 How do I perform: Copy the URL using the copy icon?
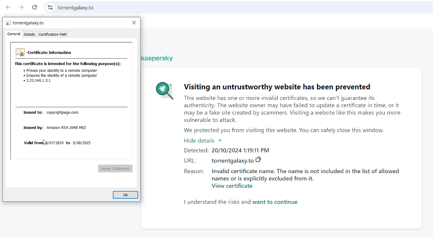(x=258, y=160)
